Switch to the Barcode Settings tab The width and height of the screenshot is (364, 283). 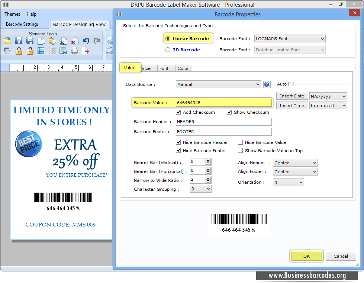22,24
